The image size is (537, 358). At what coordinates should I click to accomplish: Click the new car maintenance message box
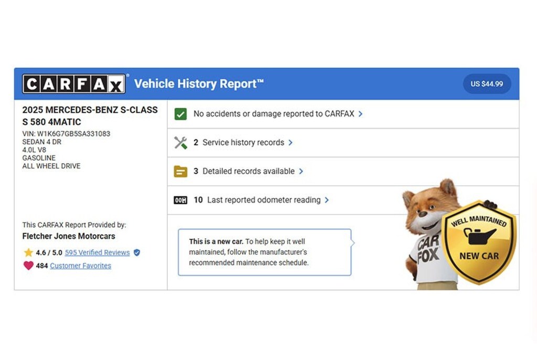coord(265,252)
